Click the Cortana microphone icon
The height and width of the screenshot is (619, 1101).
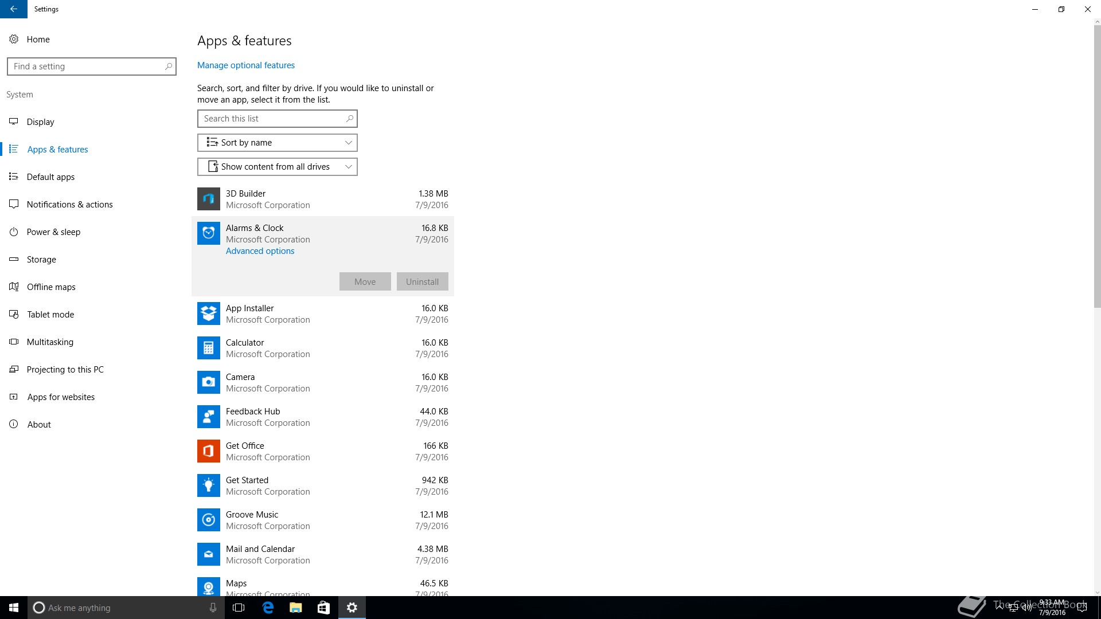point(213,608)
